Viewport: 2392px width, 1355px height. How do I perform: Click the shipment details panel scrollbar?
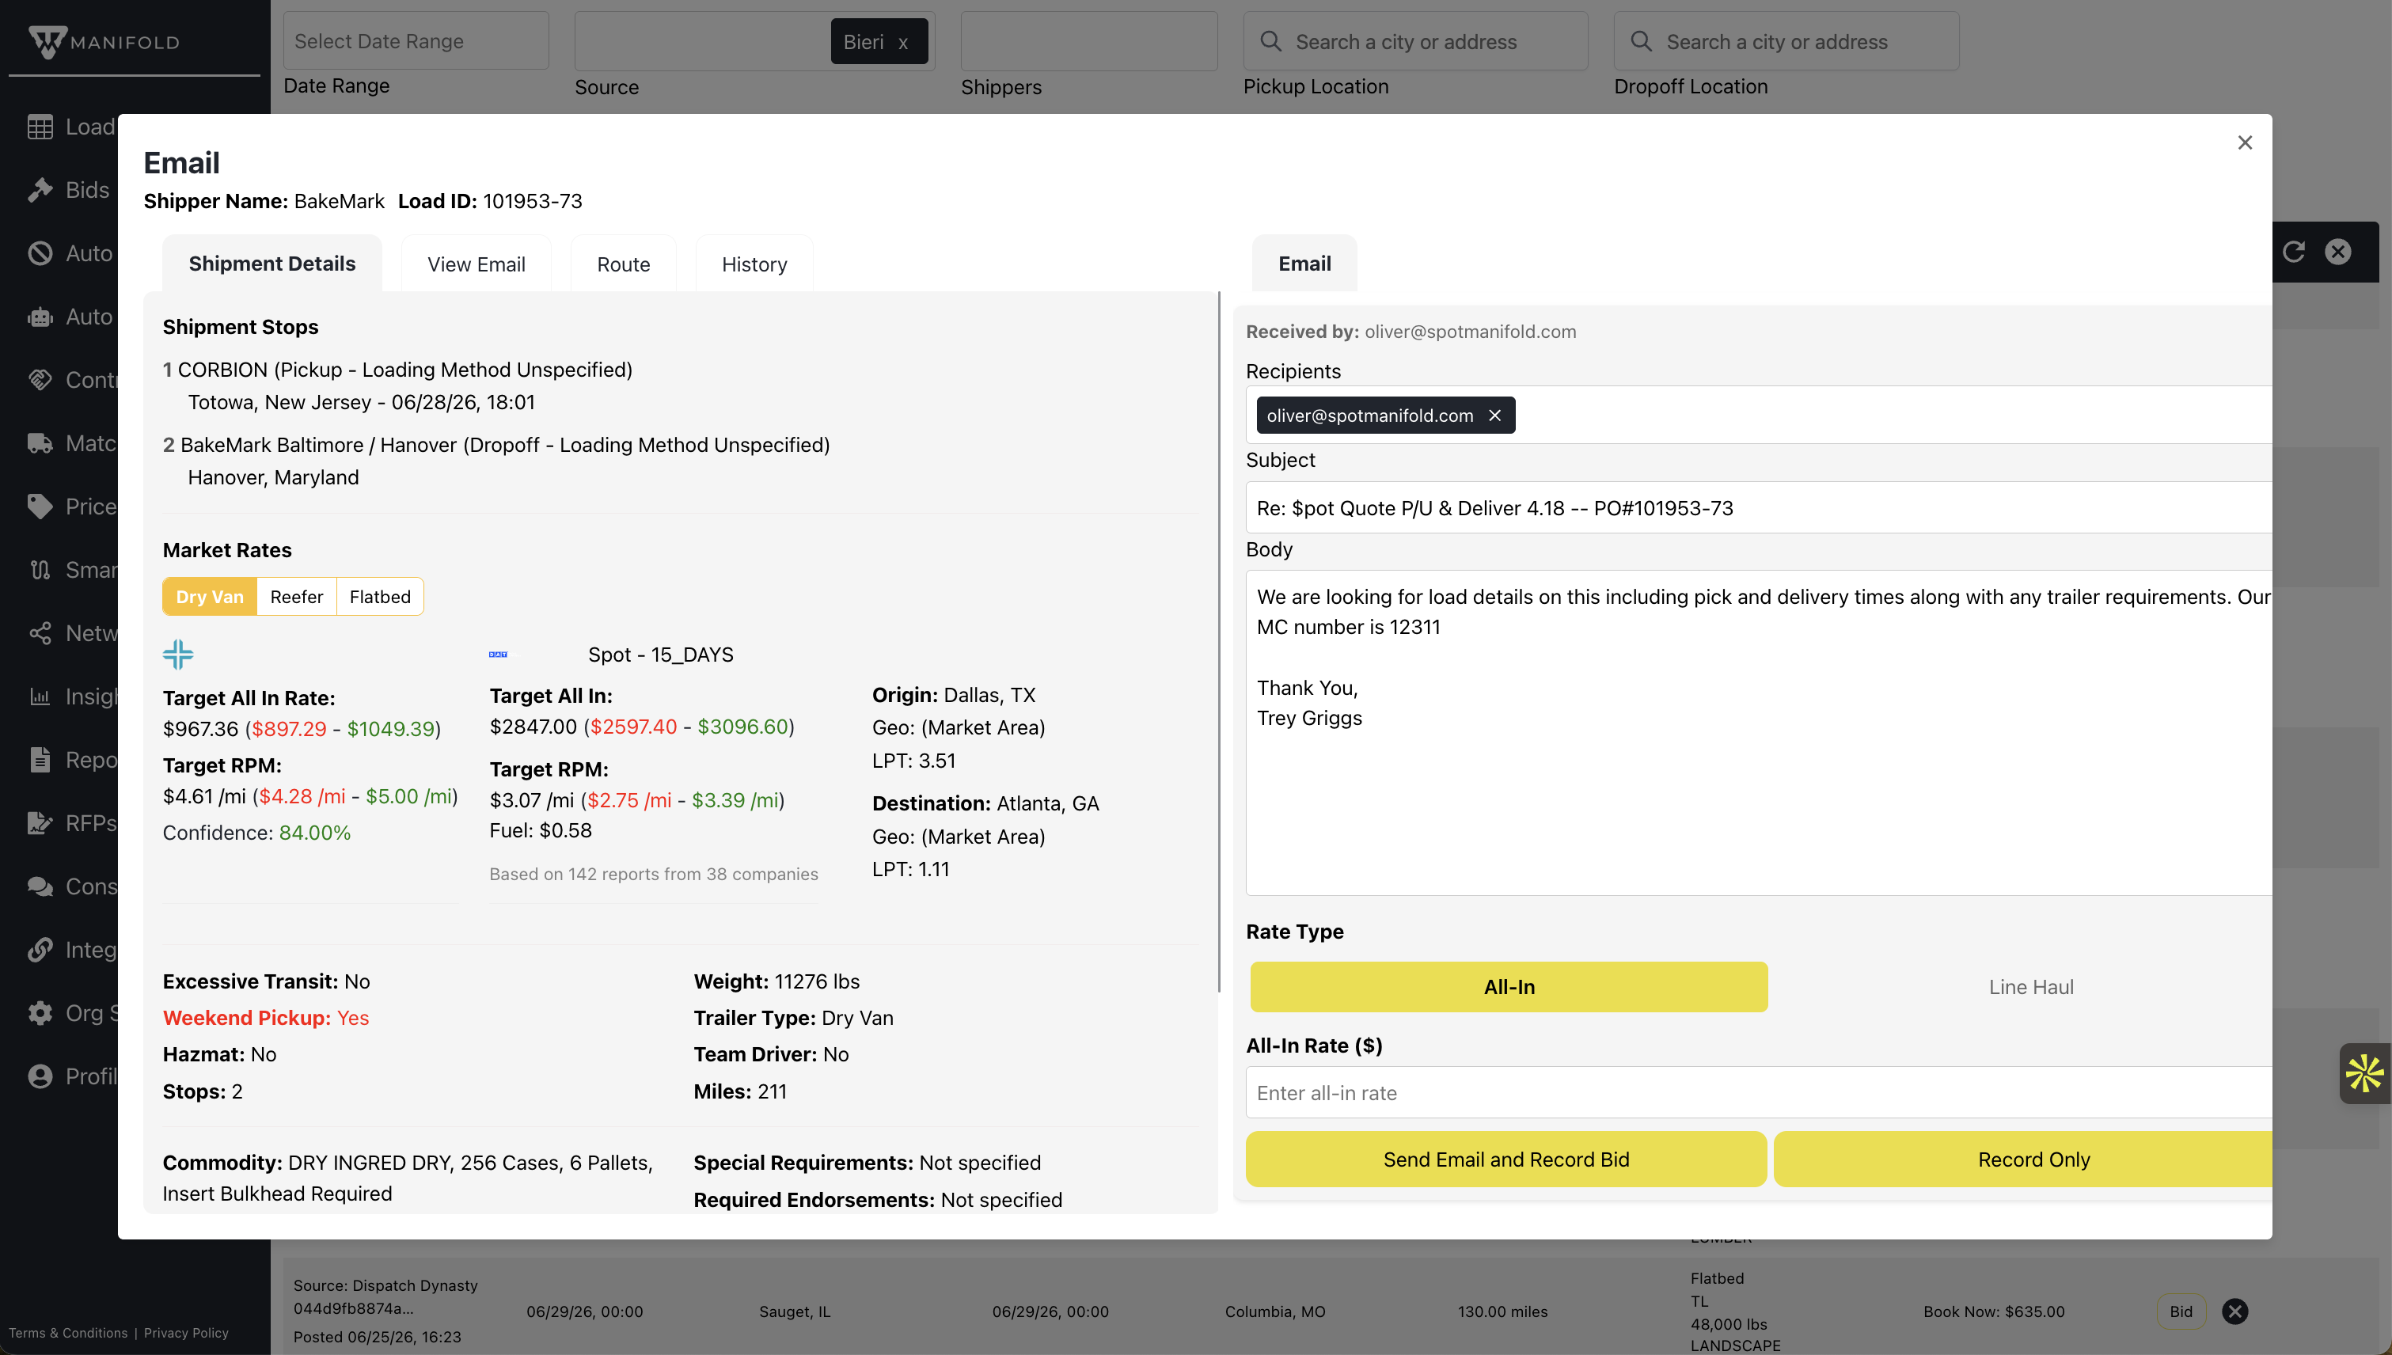click(x=1218, y=642)
